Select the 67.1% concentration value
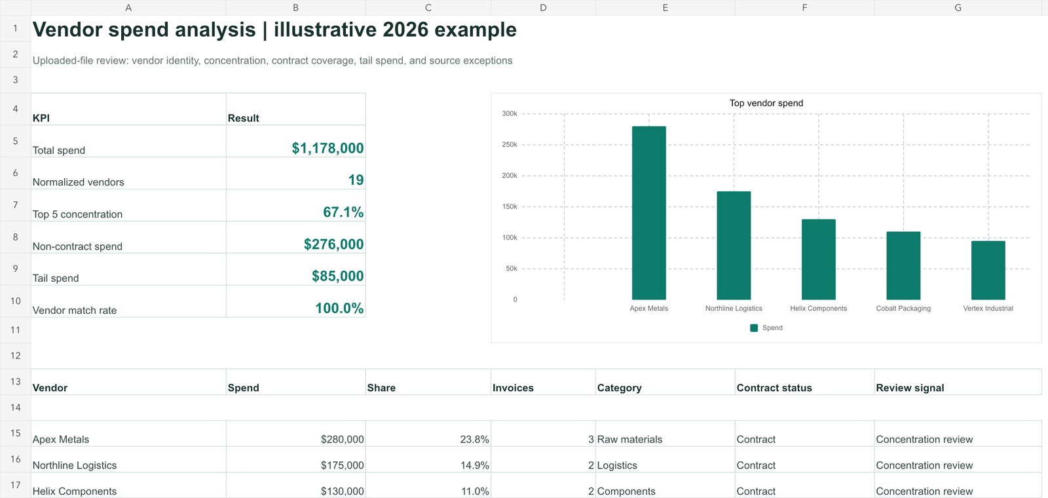This screenshot has height=498, width=1048. click(296, 205)
